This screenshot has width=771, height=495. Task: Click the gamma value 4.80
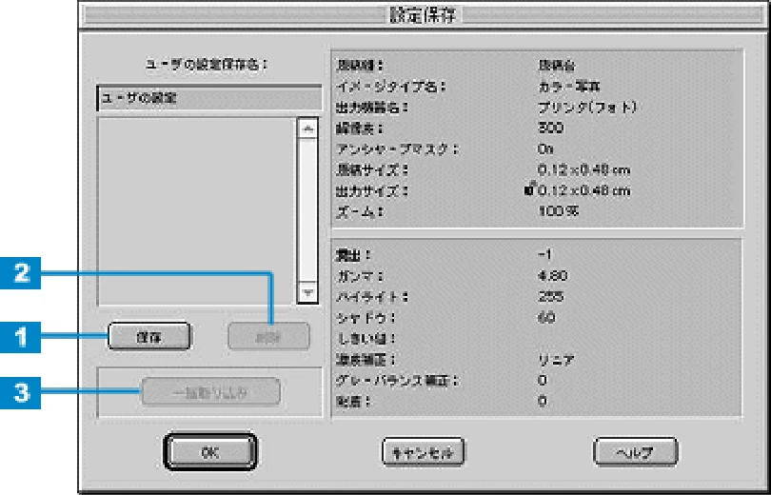pyautogui.click(x=553, y=276)
